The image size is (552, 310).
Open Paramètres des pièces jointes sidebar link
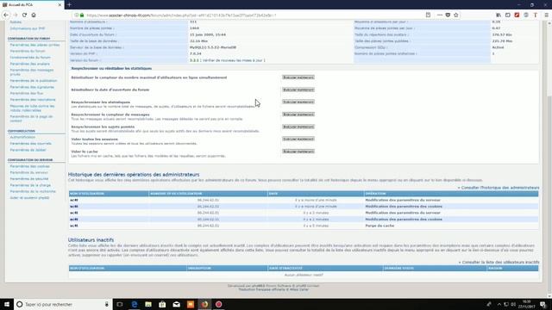(x=34, y=45)
